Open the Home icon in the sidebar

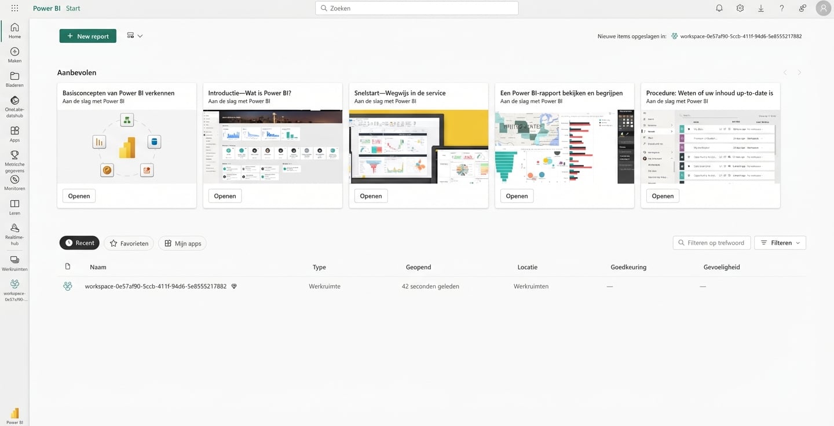pos(14,29)
